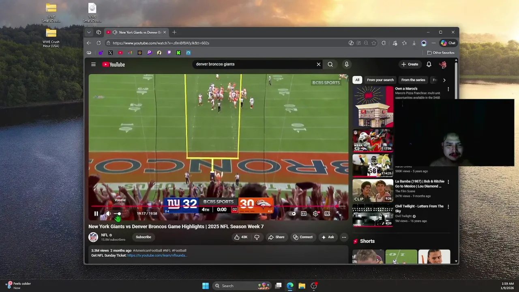This screenshot has width=519, height=292.
Task: Open Edge settings and more menu
Action: tap(433, 43)
